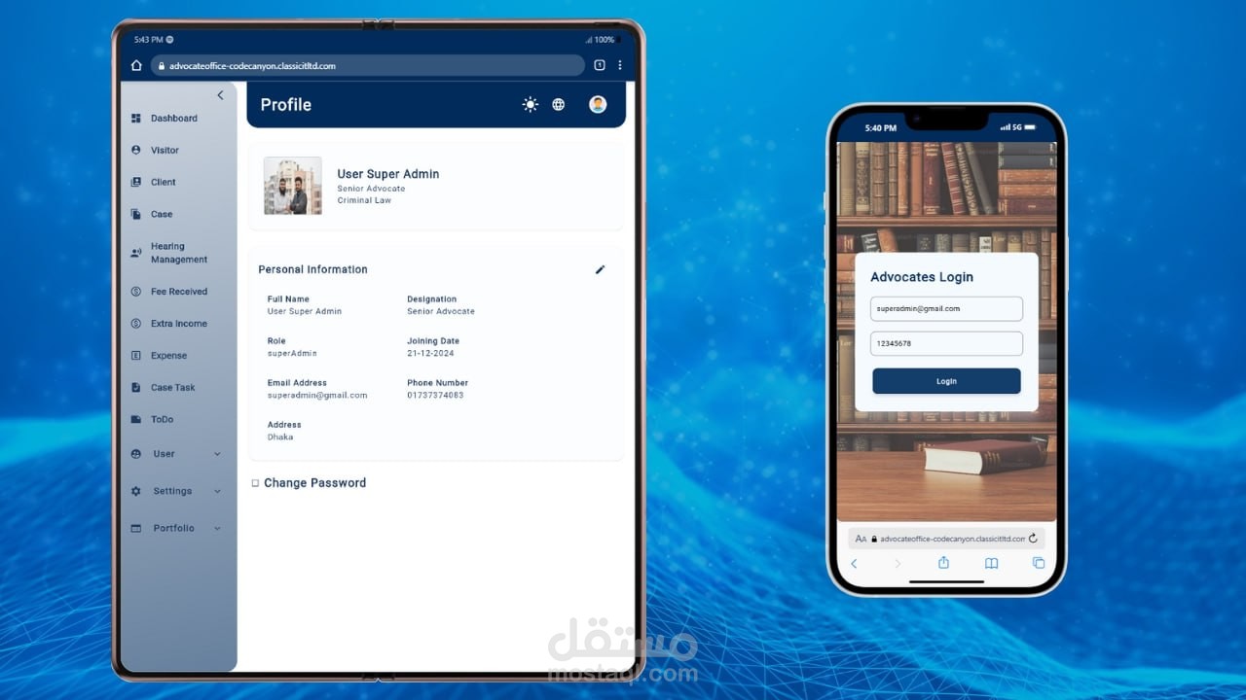Click the ToDo sidebar icon
Screen dimensions: 1246x700
[x=136, y=420]
